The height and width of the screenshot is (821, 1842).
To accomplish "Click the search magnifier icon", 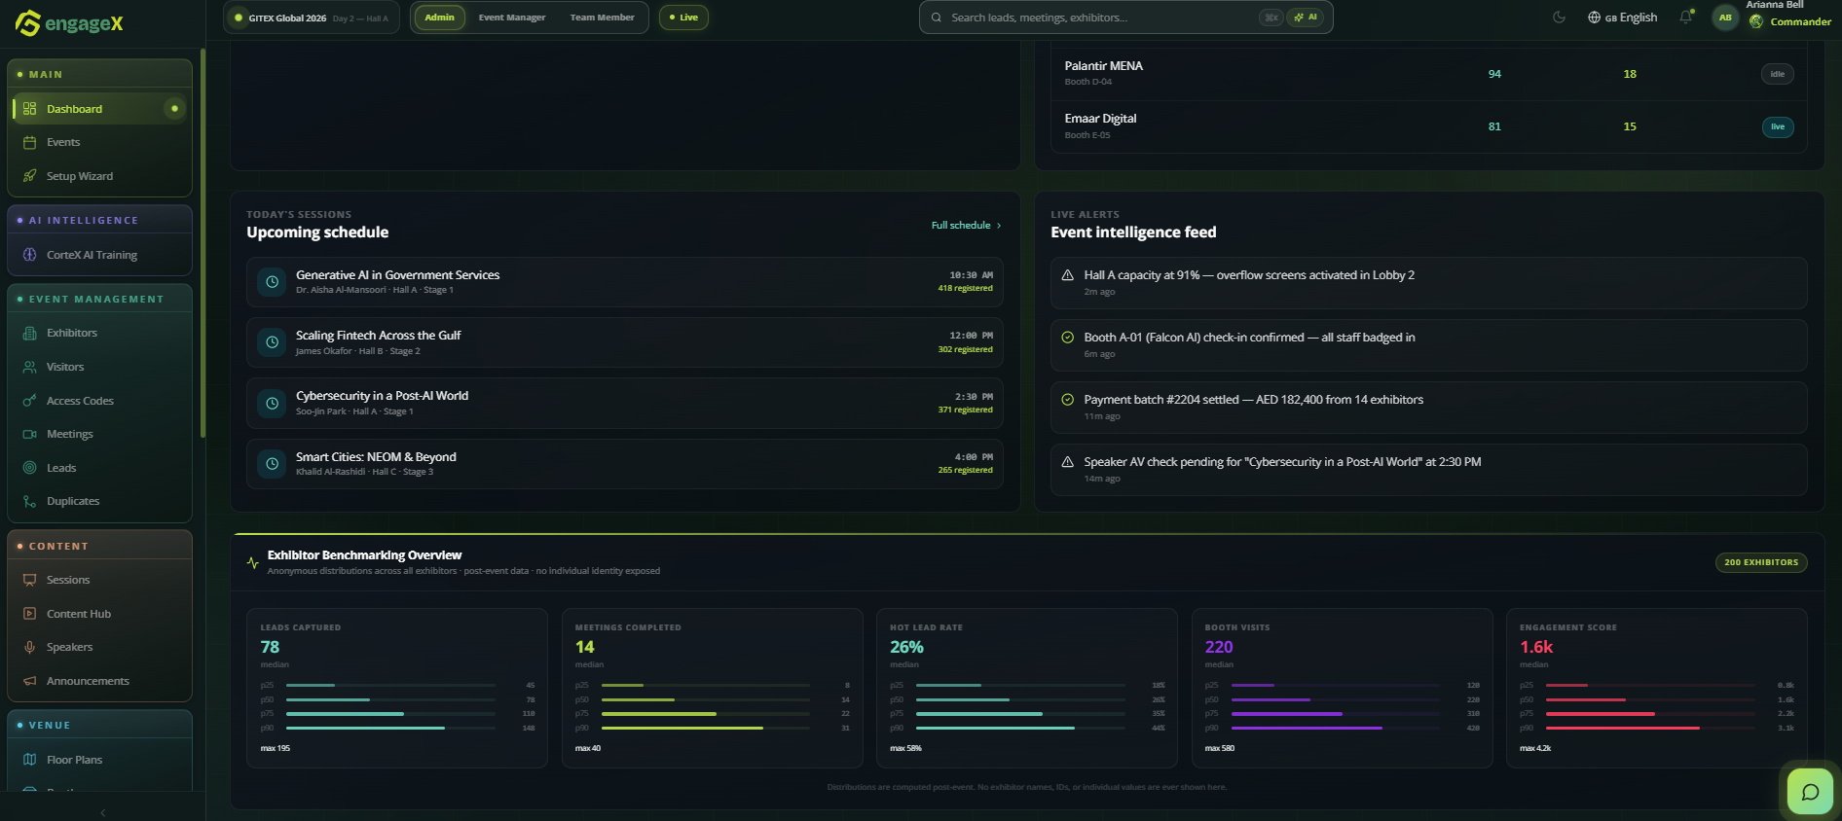I will [937, 18].
